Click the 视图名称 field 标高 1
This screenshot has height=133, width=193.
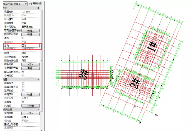31,117
